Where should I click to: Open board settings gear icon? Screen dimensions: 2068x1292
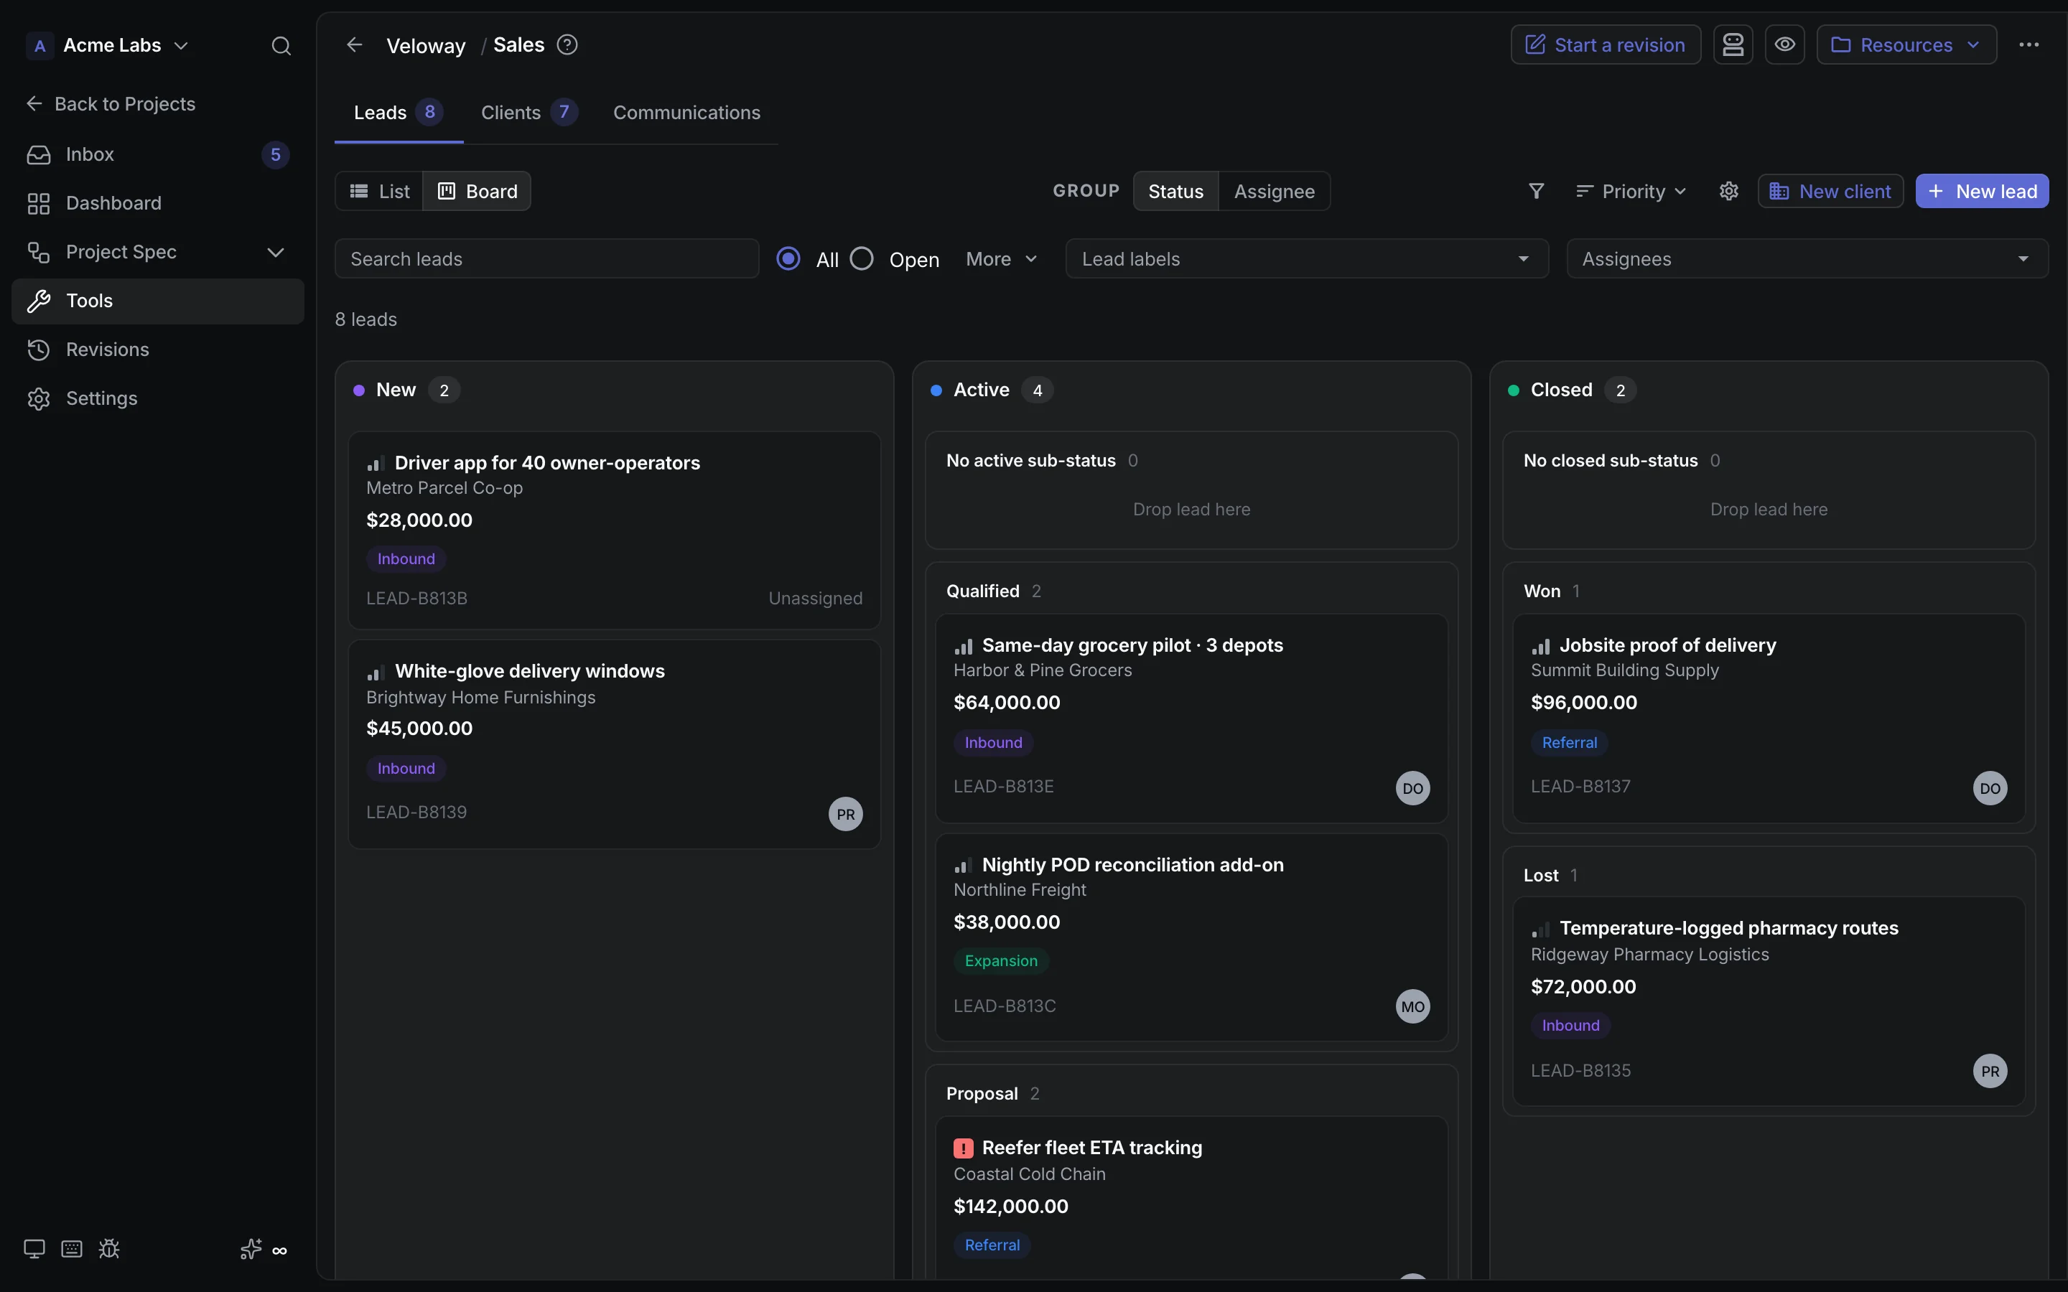click(1729, 192)
